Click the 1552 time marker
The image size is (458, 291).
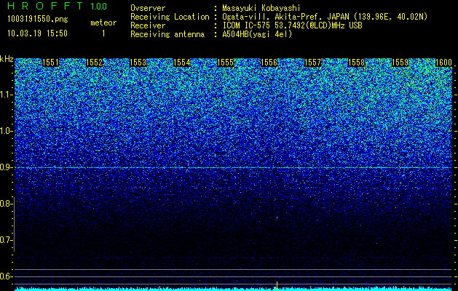pyautogui.click(x=95, y=63)
